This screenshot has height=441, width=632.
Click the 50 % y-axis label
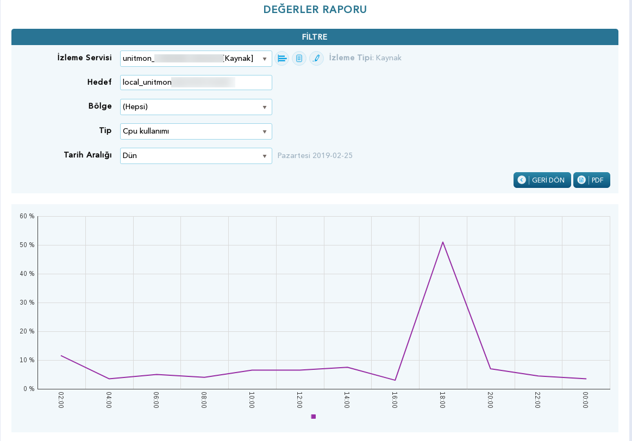tap(27, 245)
